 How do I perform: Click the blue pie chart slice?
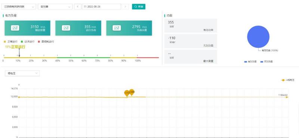[258, 37]
